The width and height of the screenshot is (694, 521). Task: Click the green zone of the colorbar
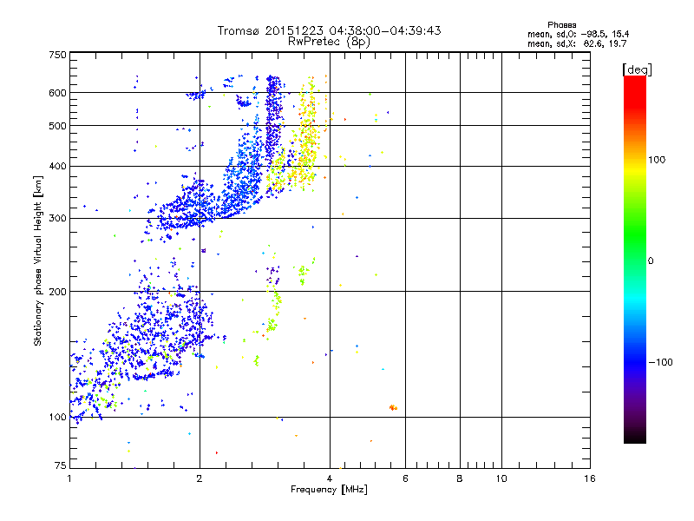635,234
